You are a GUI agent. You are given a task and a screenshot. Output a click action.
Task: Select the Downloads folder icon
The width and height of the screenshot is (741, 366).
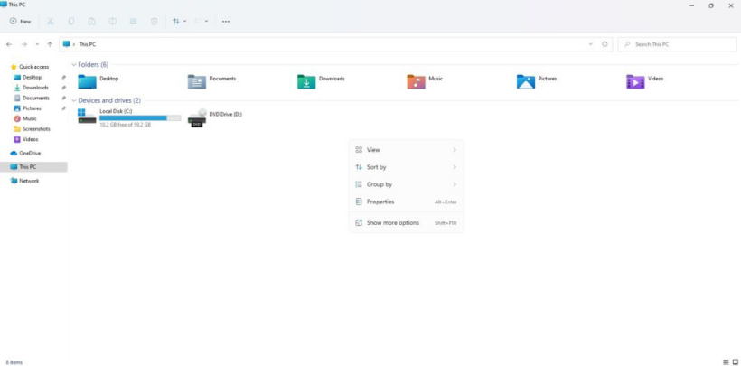click(x=306, y=82)
